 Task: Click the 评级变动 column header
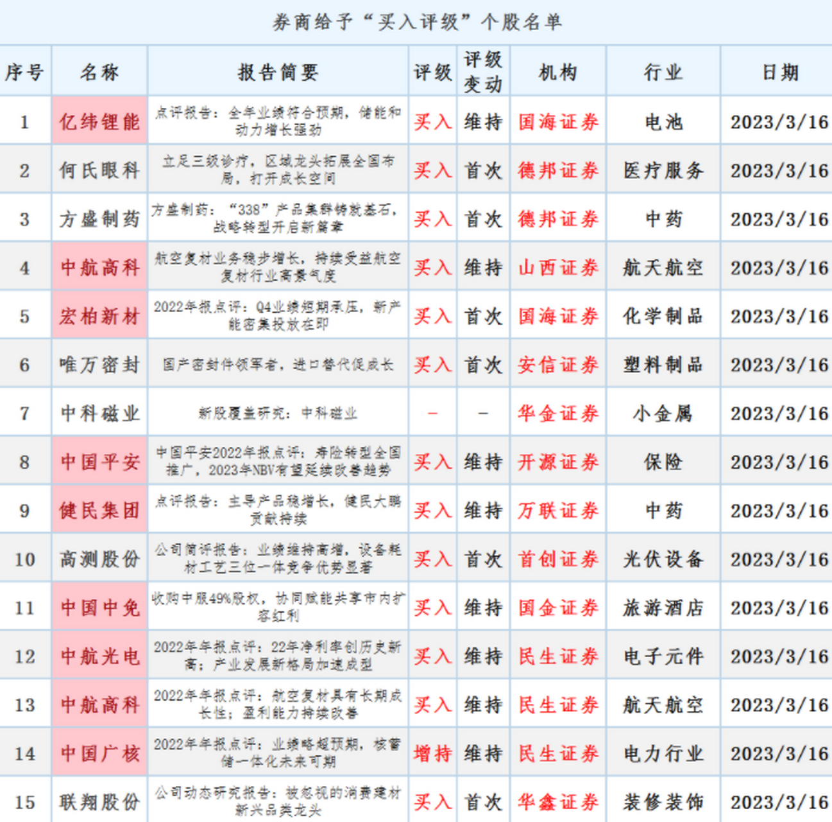click(483, 72)
